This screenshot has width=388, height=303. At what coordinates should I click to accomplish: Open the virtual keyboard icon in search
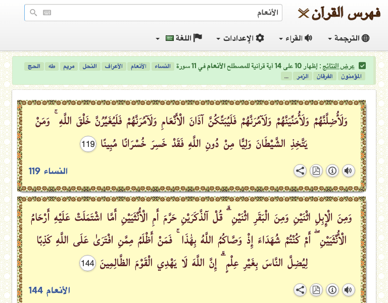click(47, 13)
